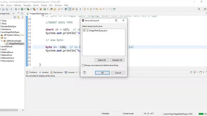Expand the IntegerDataTypes.java tree node
This screenshot has width=207, height=116.
pyautogui.click(x=4, y=44)
